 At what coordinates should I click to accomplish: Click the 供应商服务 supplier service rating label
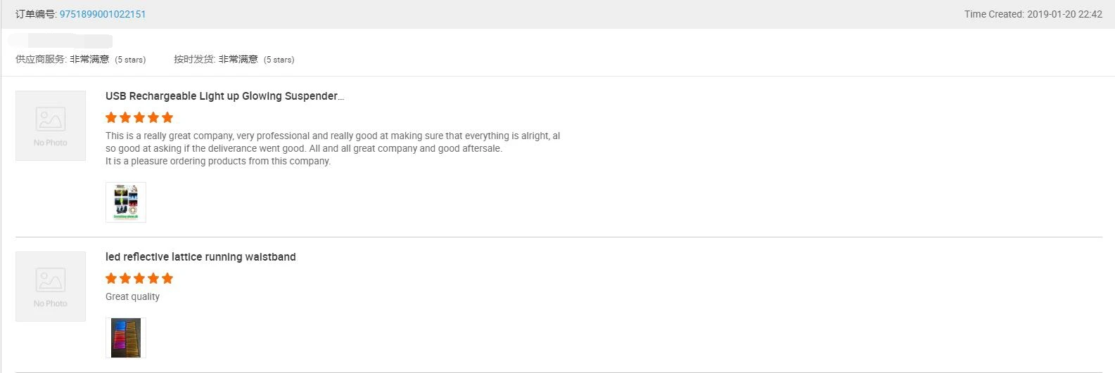click(x=41, y=60)
